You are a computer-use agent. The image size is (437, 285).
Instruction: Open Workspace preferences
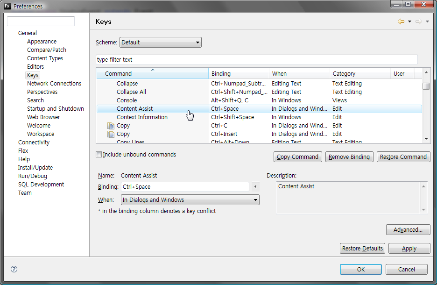pyautogui.click(x=41, y=134)
